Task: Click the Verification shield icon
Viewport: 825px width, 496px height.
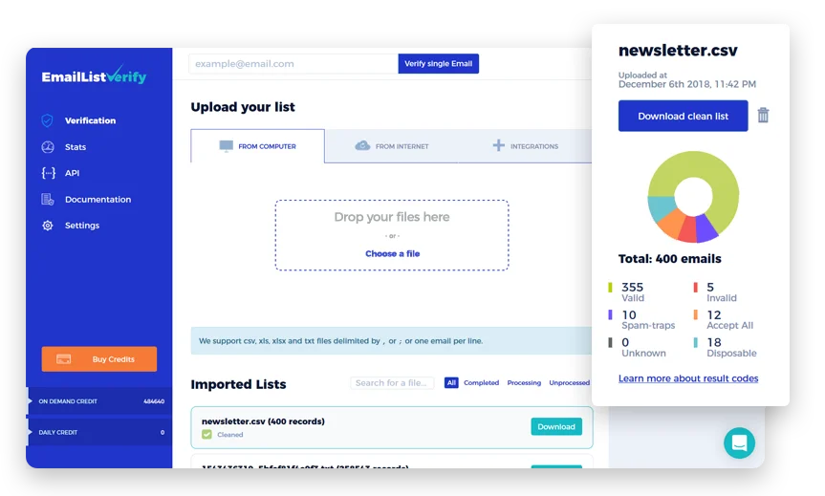Action: [x=48, y=120]
